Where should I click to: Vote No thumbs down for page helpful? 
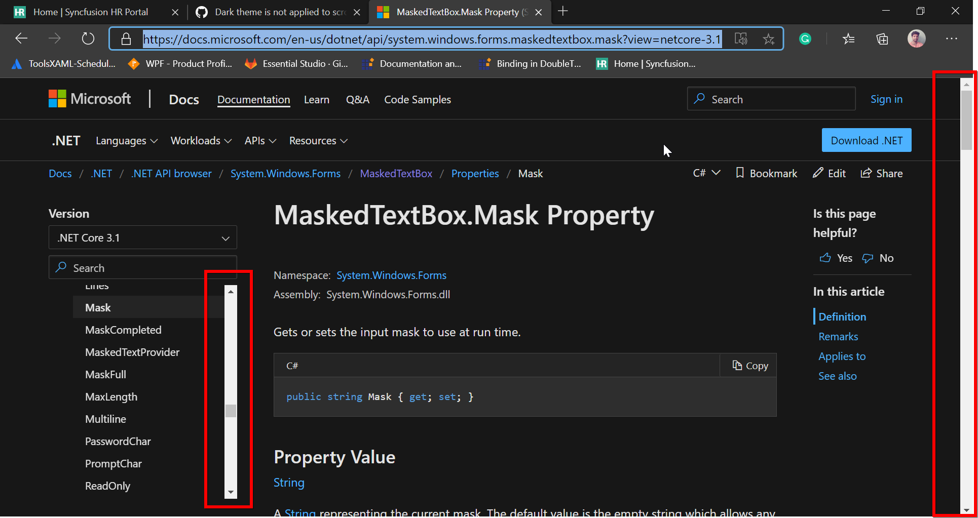pos(878,258)
